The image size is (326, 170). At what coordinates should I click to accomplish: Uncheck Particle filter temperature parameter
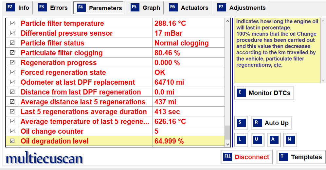pos(12,23)
